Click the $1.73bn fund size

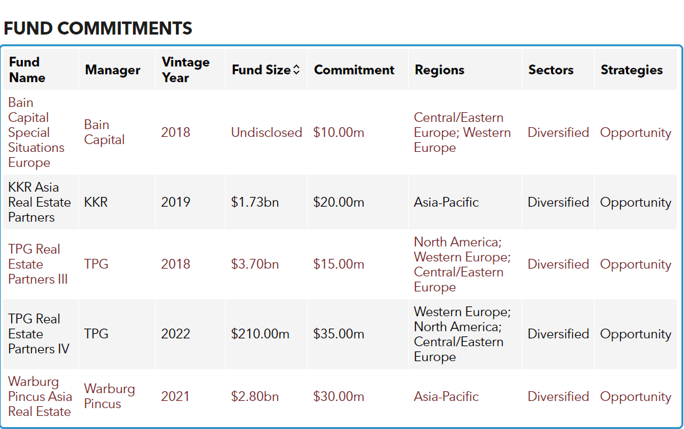point(255,202)
